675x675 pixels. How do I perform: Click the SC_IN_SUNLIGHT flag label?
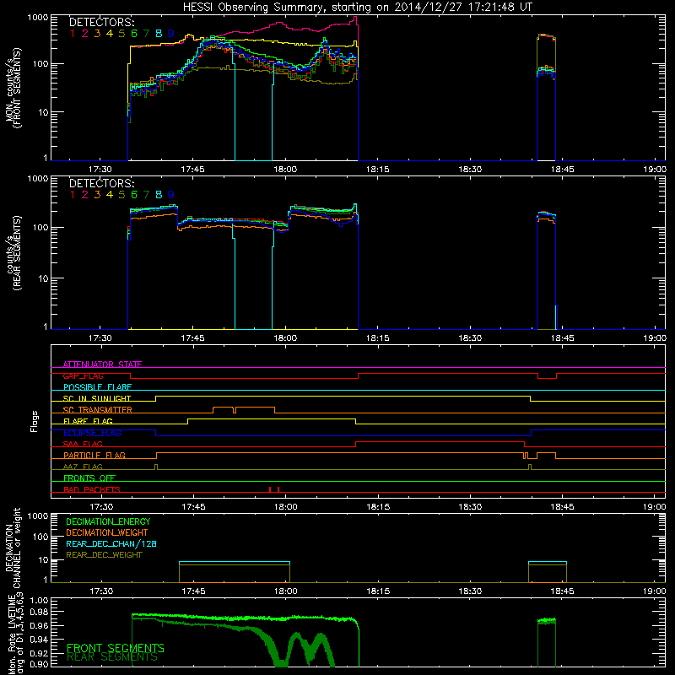[x=97, y=398]
